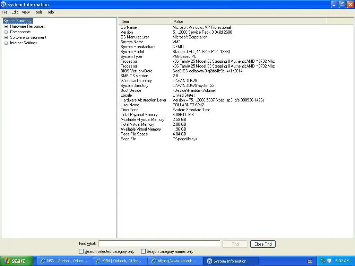Image resolution: width=355 pixels, height=266 pixels.
Task: Click the network connection tray icon
Action: pyautogui.click(x=323, y=261)
